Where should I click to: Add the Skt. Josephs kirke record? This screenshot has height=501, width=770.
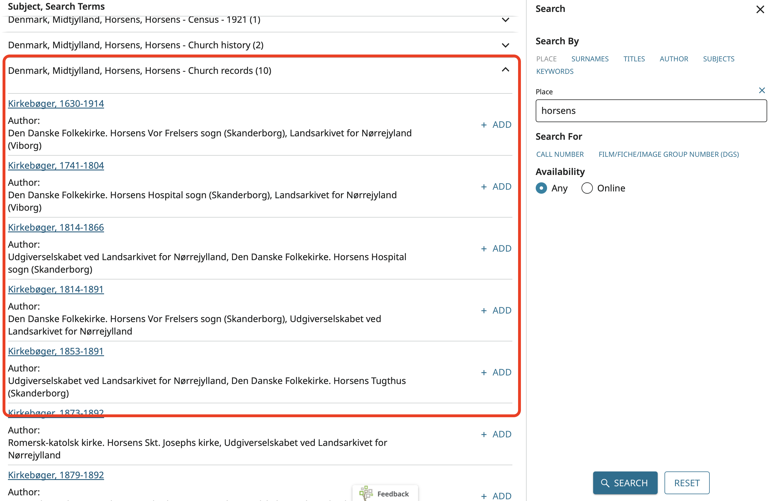coord(496,434)
